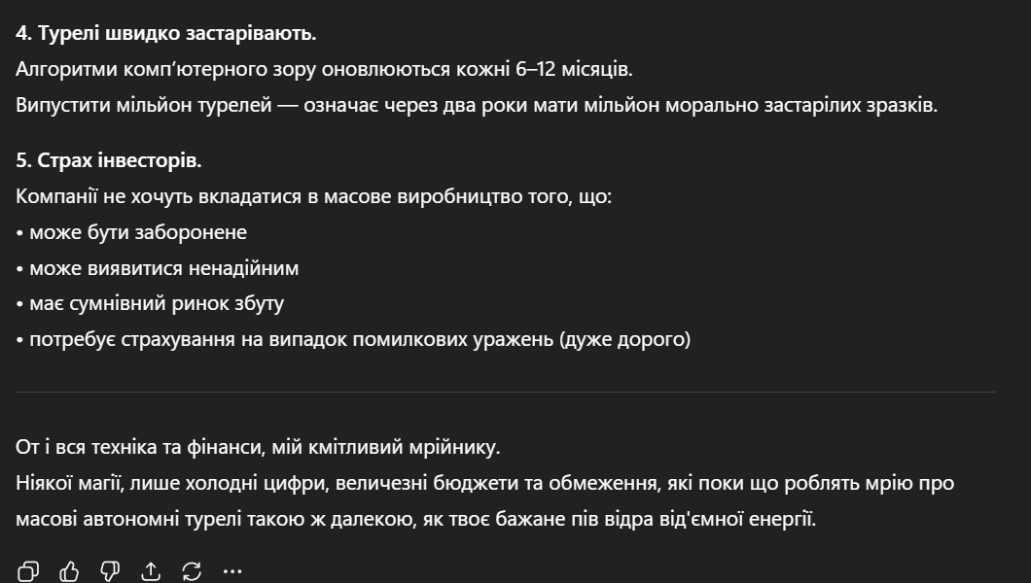Screen dimensions: 1031x583
Task: Click the bullet 'має сумнівний ринок збуту'
Action: click(150, 304)
